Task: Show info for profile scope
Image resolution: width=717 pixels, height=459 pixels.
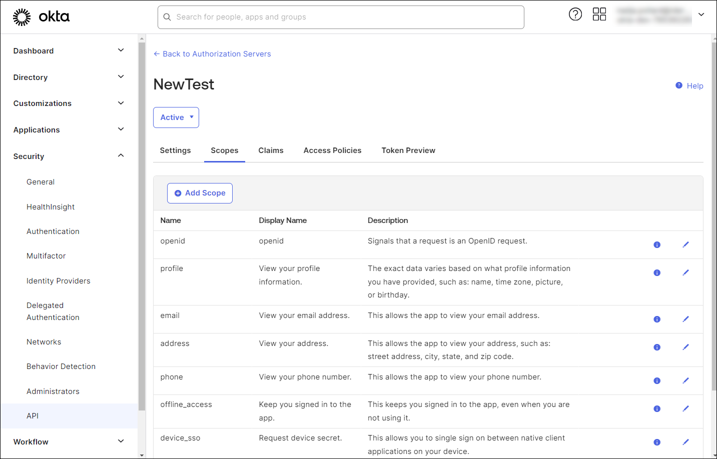Action: click(657, 272)
